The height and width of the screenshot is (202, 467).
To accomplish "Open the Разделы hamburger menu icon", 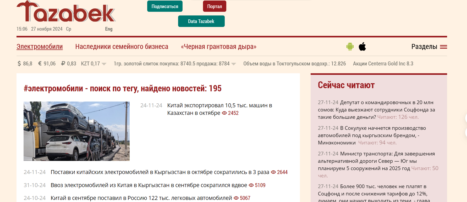I will [x=443, y=47].
